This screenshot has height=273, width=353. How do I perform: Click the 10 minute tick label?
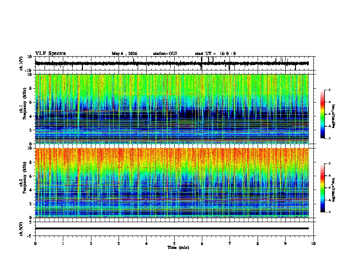point(313,244)
